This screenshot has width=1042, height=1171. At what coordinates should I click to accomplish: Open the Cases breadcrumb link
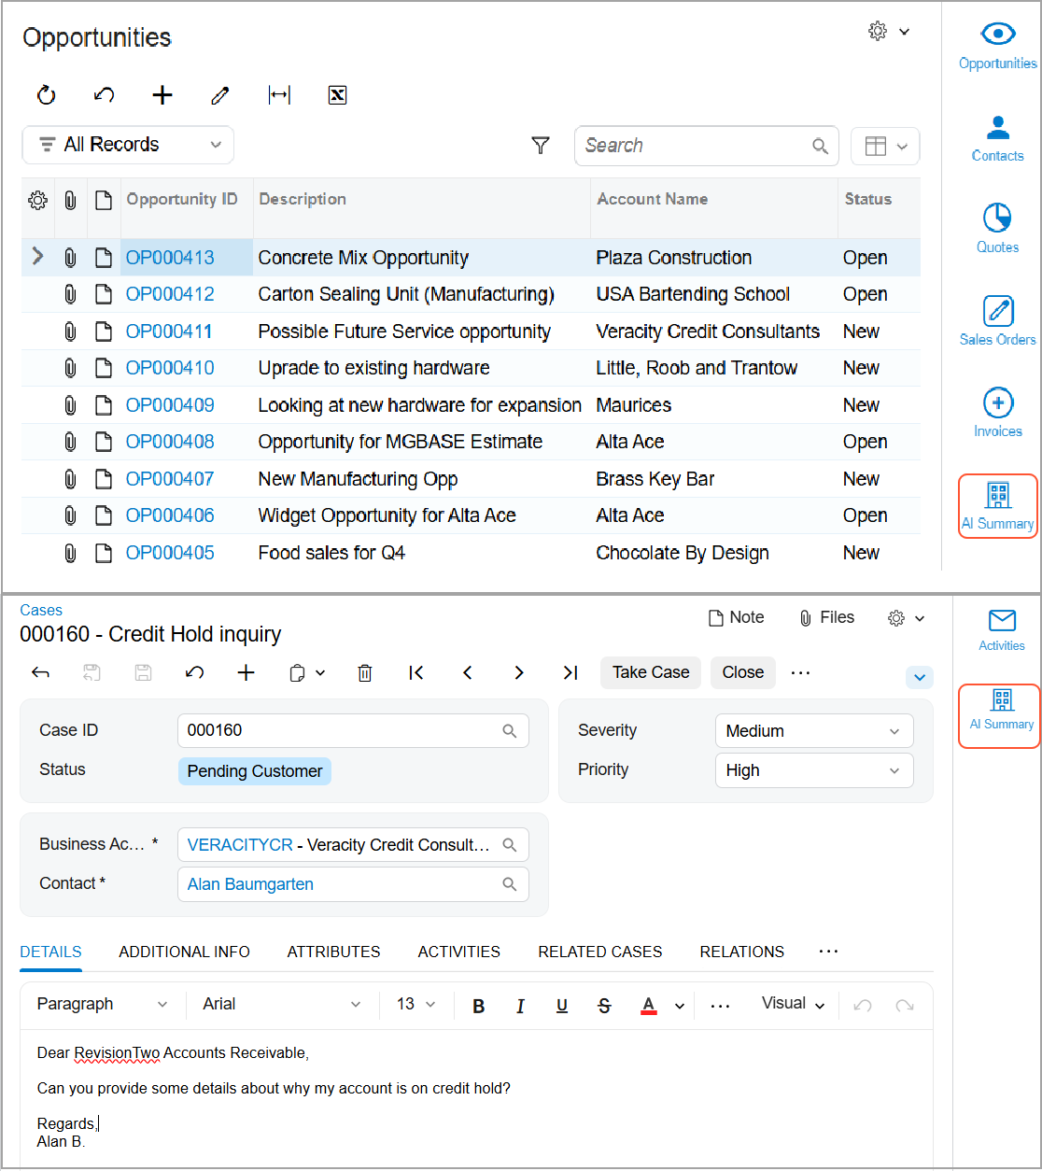pos(41,610)
